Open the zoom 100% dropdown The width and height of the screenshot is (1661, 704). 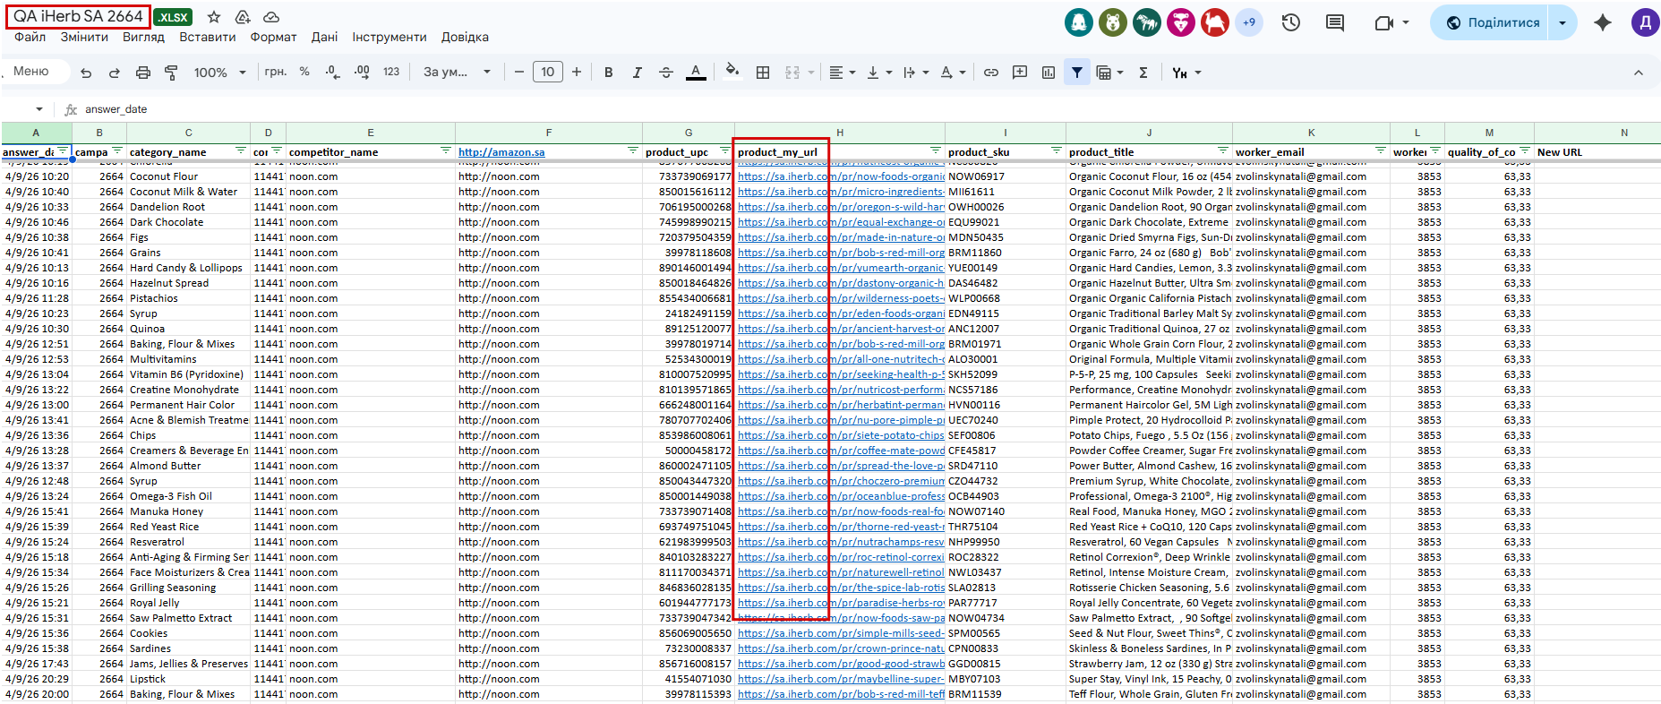click(x=219, y=73)
